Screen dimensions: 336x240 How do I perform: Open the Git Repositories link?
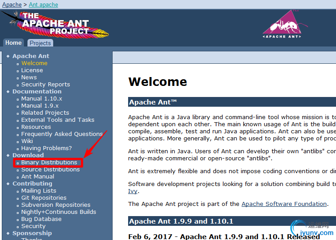44,197
